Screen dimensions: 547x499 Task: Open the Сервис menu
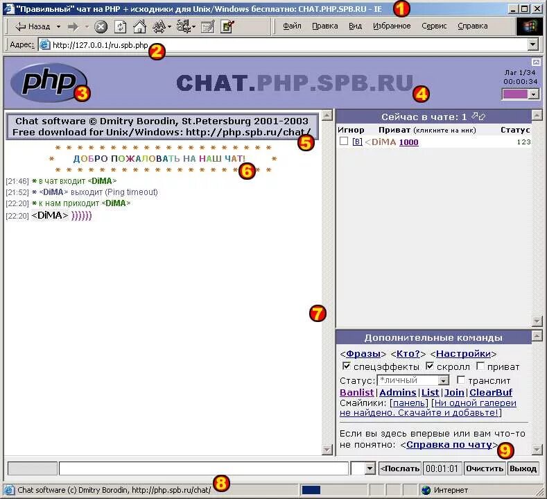[434, 26]
